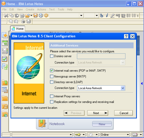
Task: Click the key security icon in status bar
Action: point(78,135)
